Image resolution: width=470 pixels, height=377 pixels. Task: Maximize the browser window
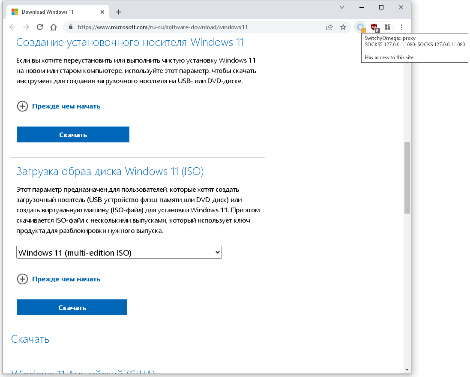381,7
